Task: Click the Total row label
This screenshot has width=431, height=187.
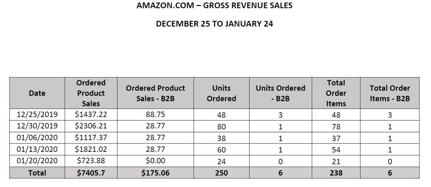Action: pos(37,173)
